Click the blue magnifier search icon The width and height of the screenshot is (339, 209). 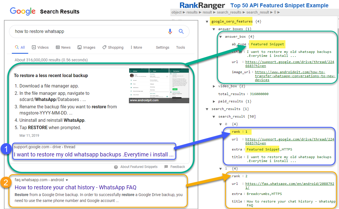point(181,32)
